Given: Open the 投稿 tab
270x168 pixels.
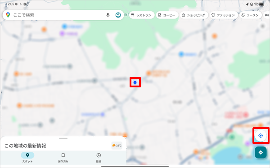Looking at the screenshot, I should [99, 157].
